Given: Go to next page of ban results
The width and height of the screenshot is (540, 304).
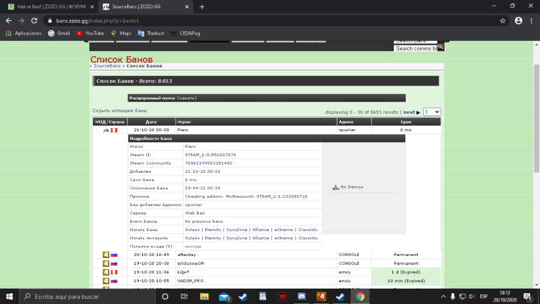Looking at the screenshot, I should coord(412,112).
